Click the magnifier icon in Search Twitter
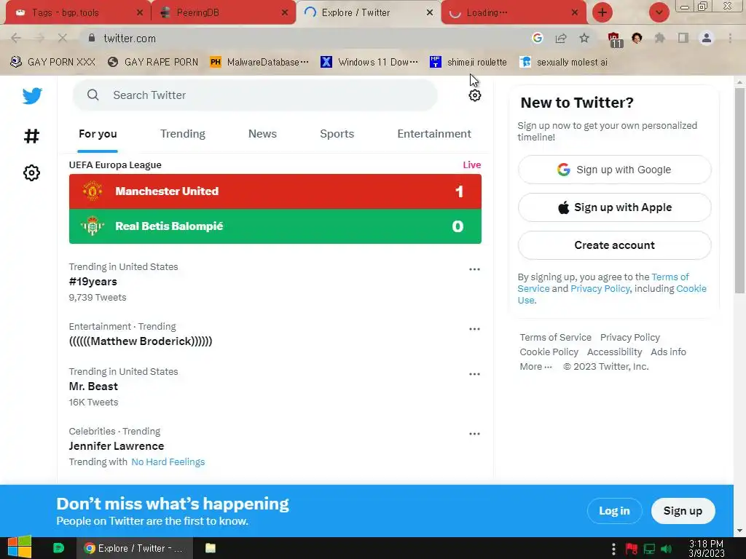746x559 pixels. (93, 95)
